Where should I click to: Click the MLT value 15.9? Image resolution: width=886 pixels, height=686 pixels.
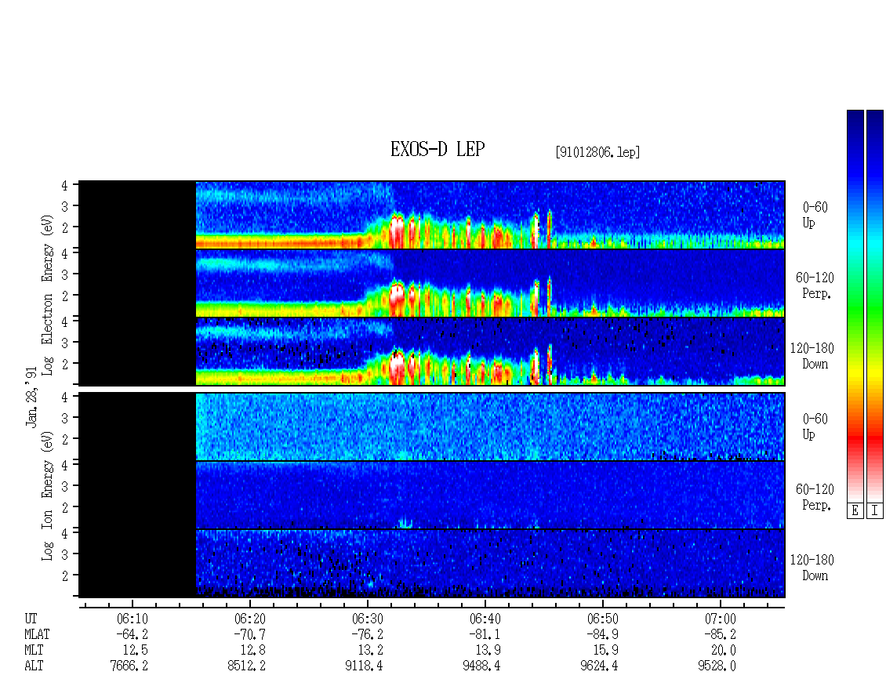point(606,651)
